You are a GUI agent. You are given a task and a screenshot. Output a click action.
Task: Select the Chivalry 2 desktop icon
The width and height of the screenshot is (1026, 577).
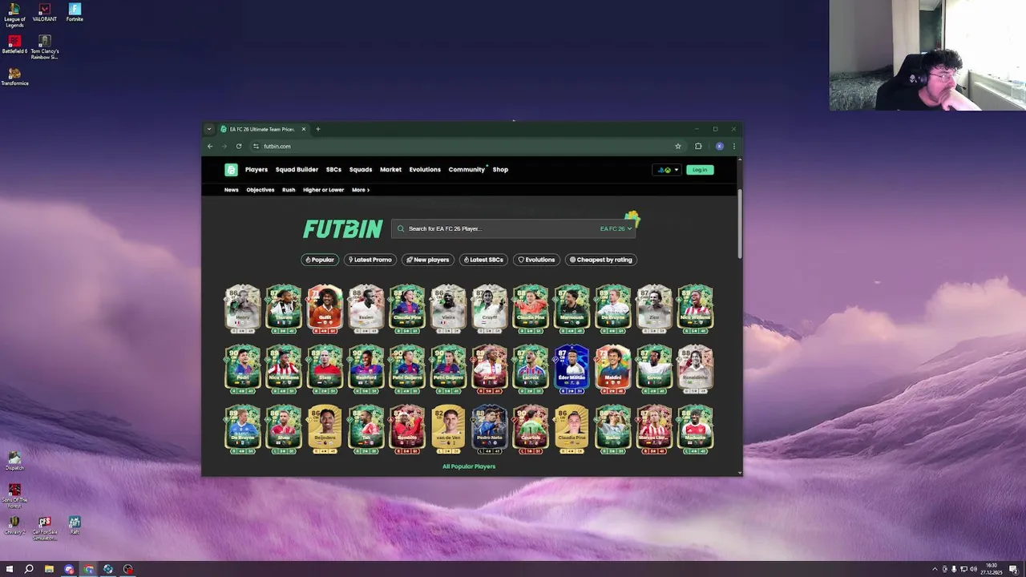14,526
